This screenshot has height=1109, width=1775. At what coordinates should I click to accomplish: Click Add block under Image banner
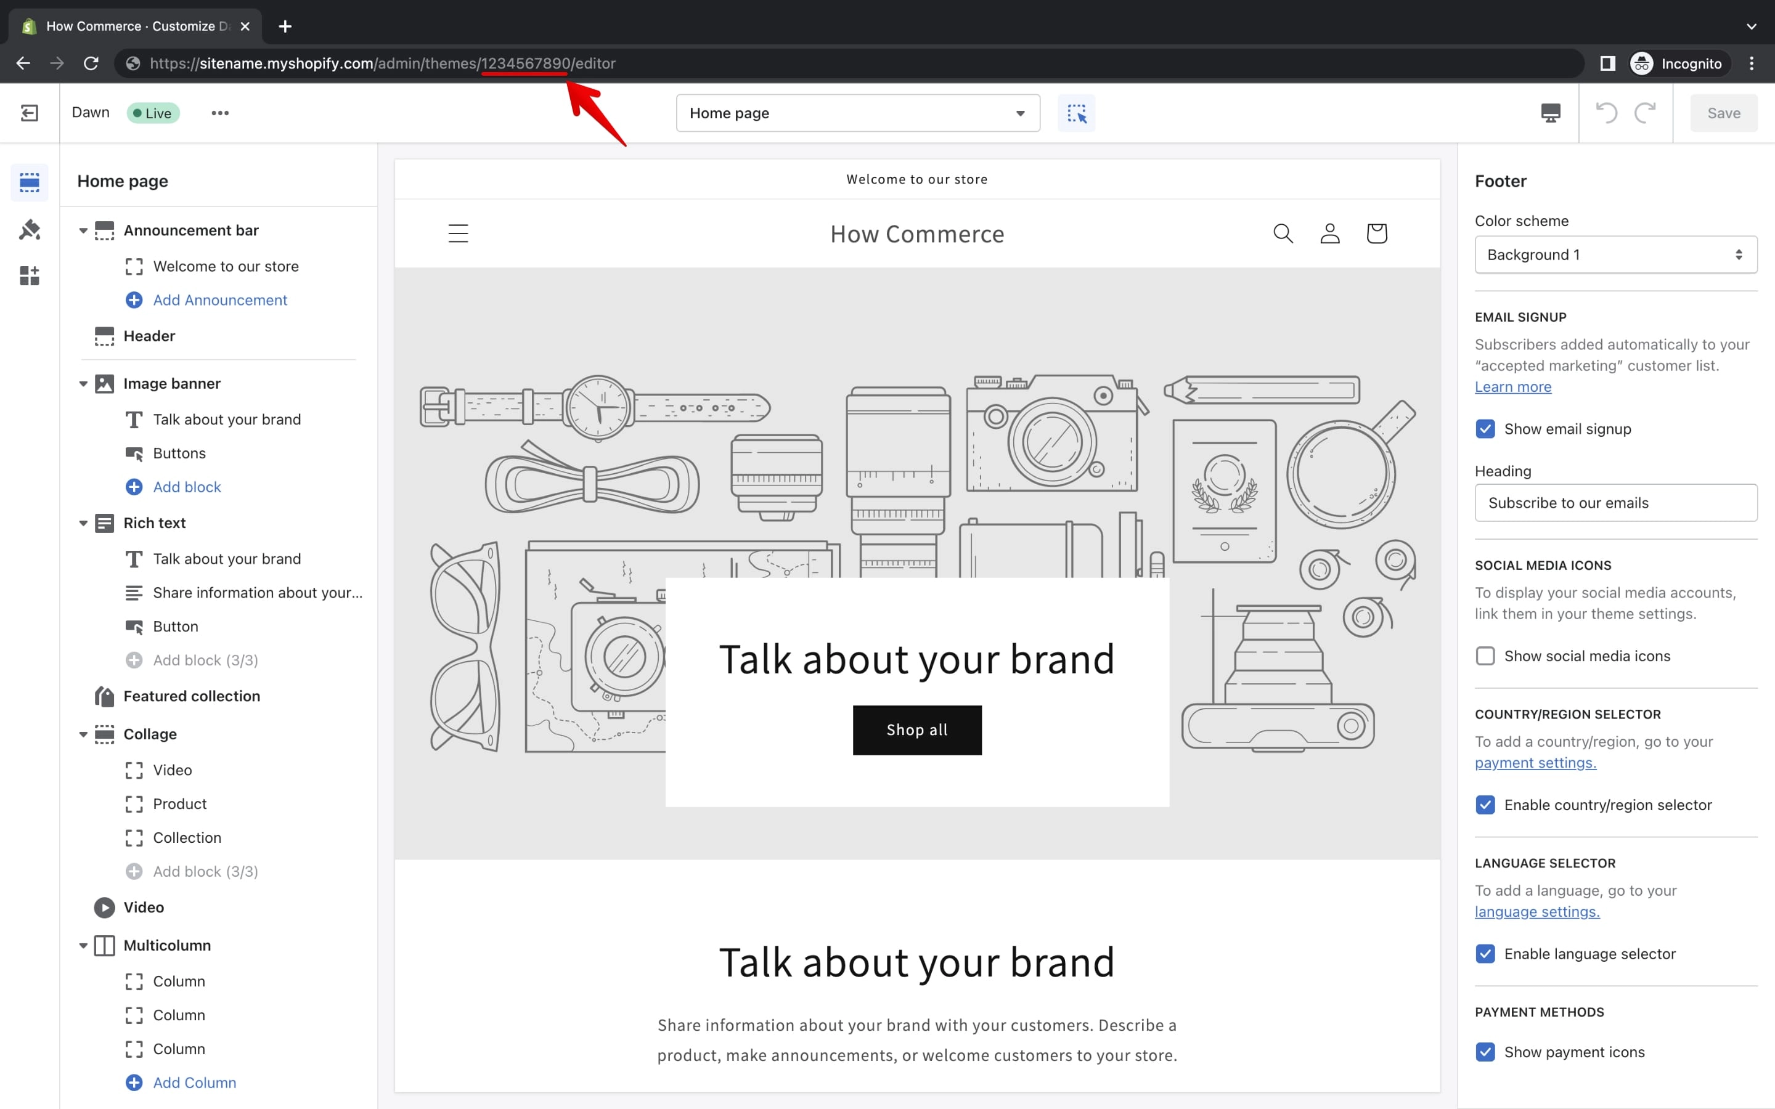187,487
